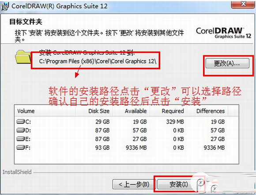The height and width of the screenshot is (195, 256).
Task: Sort by the Disk Size column header
Action: pyautogui.click(x=94, y=111)
